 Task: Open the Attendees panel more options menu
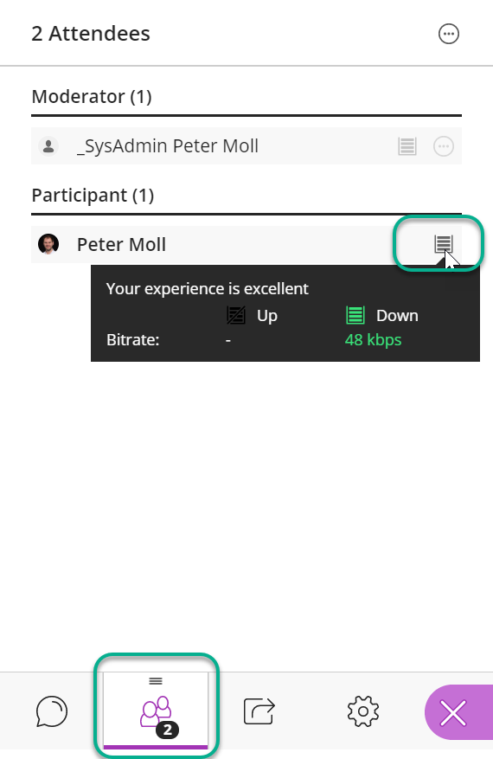click(449, 34)
